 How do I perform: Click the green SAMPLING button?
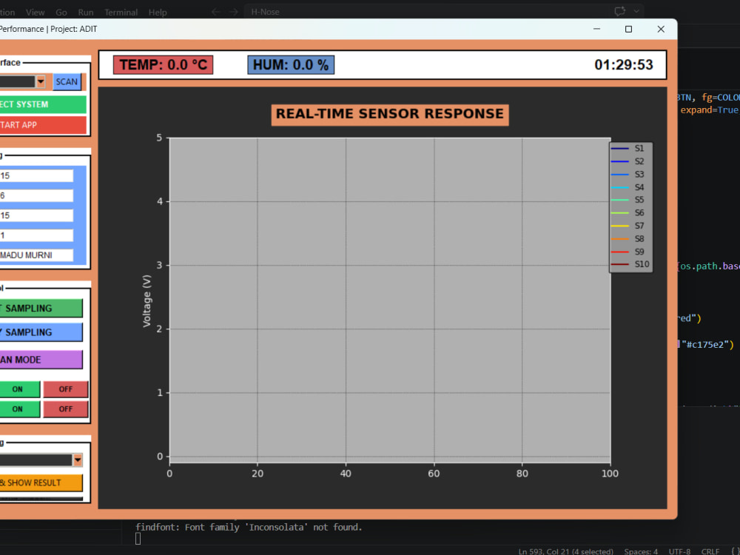tap(41, 308)
